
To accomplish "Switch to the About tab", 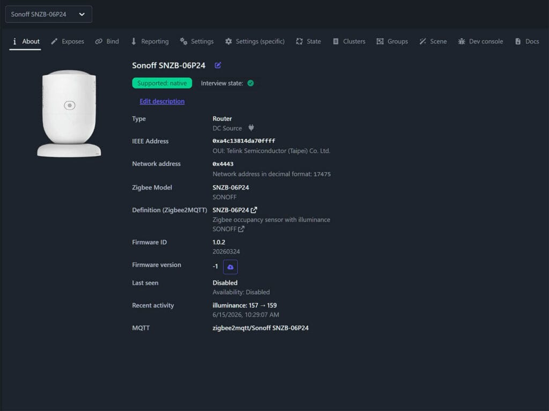I will pyautogui.click(x=25, y=41).
